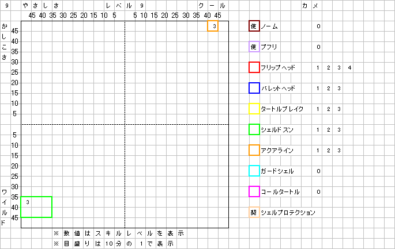Image resolution: width=395 pixels, height=249 pixels.
Task: Click the ノーム skill label
Action: pyautogui.click(x=269, y=26)
